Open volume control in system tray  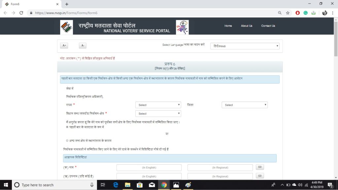click(300, 185)
